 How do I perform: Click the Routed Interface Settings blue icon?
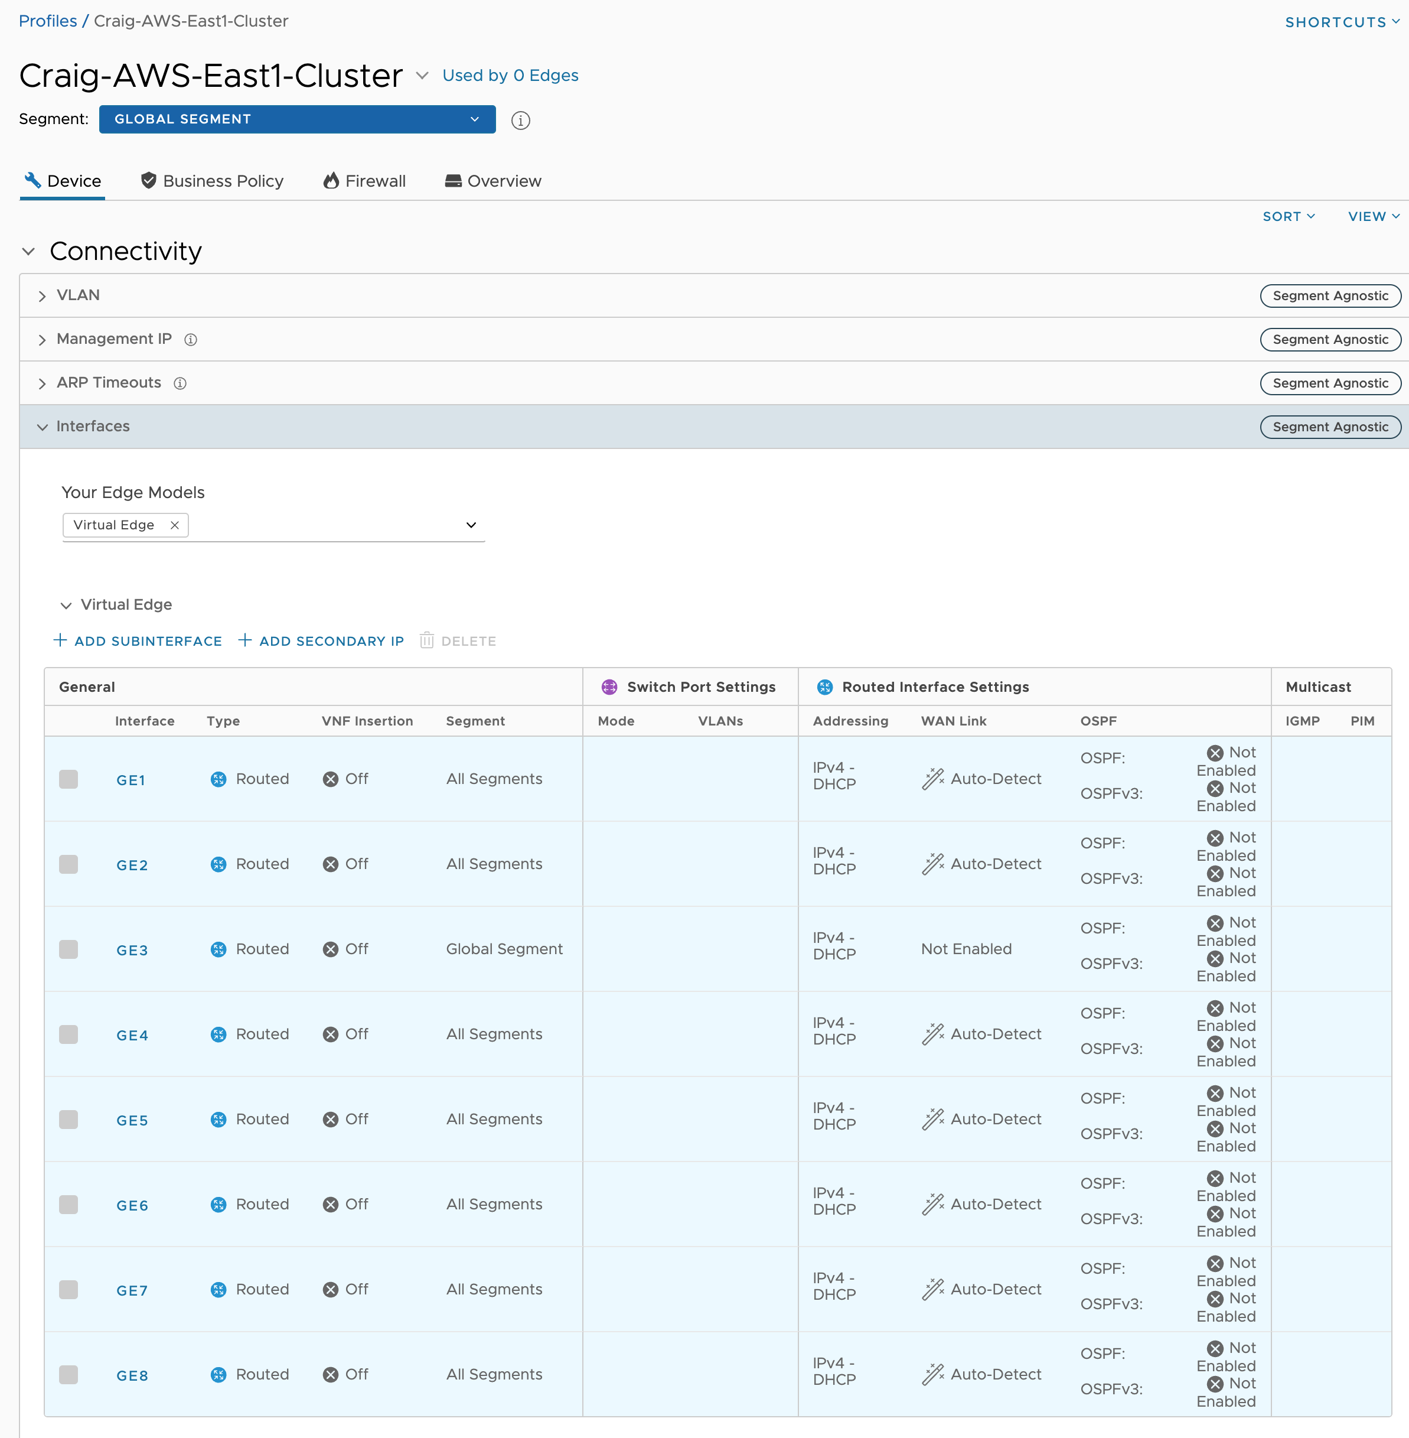click(824, 687)
